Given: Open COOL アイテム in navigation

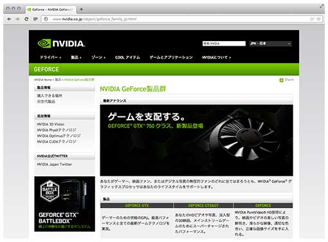Looking at the screenshot, I should 127,57.
